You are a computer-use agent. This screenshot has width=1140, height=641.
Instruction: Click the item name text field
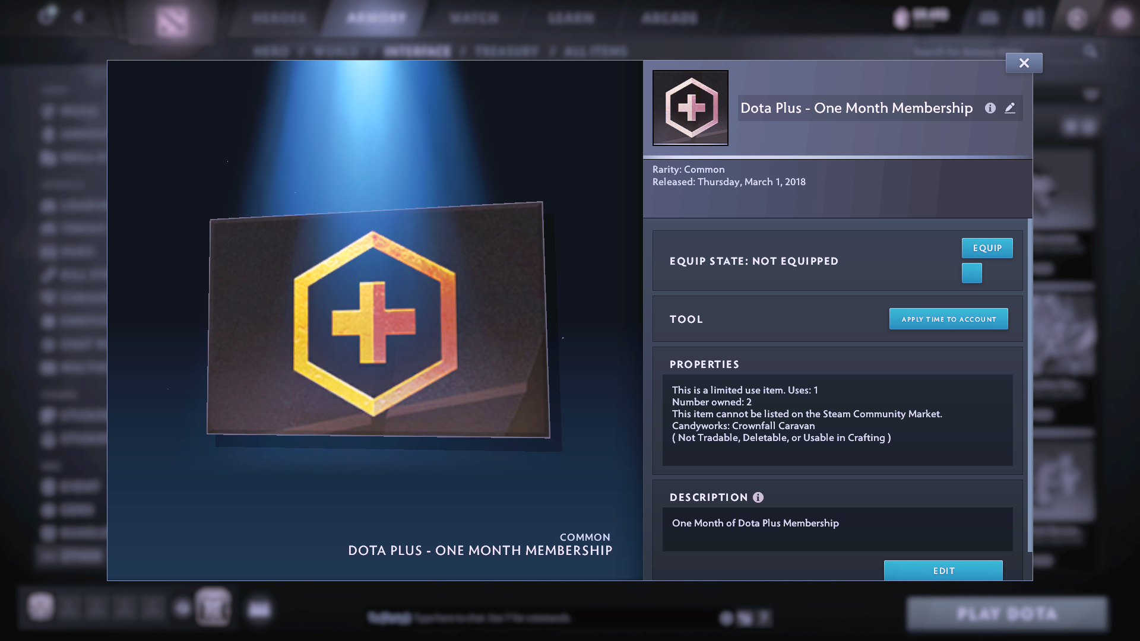coord(856,108)
